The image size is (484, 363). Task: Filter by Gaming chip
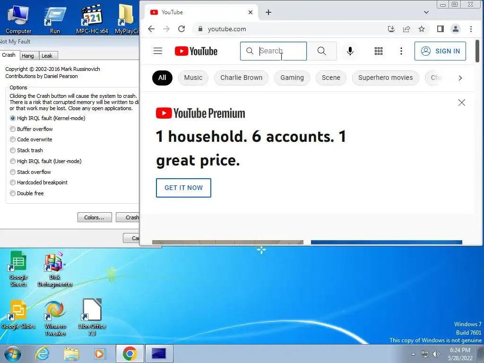click(292, 78)
